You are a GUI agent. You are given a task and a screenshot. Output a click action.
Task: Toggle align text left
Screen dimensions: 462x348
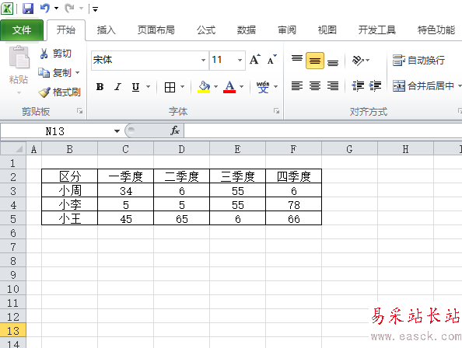click(x=297, y=86)
